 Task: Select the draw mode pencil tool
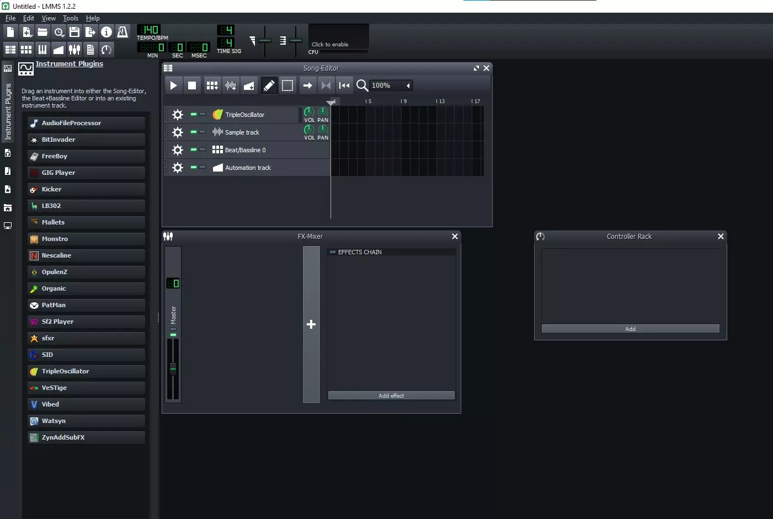pyautogui.click(x=269, y=85)
